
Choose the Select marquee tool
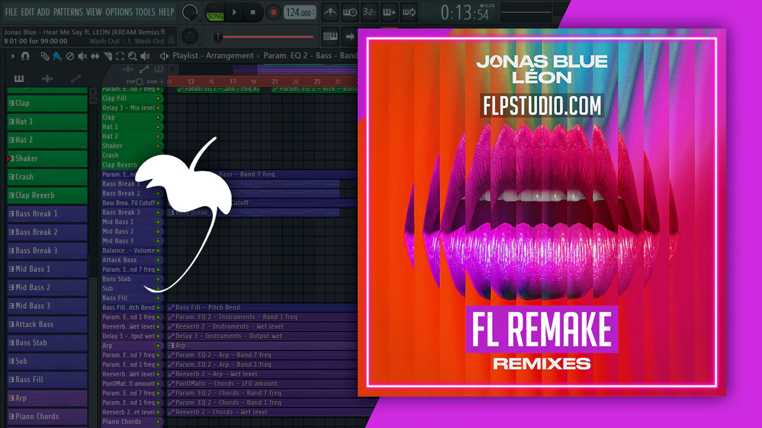click(x=120, y=56)
